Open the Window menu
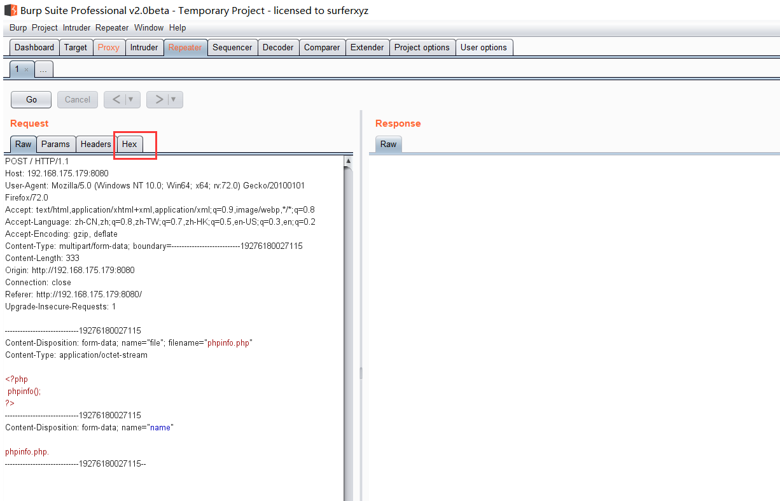 [x=149, y=28]
